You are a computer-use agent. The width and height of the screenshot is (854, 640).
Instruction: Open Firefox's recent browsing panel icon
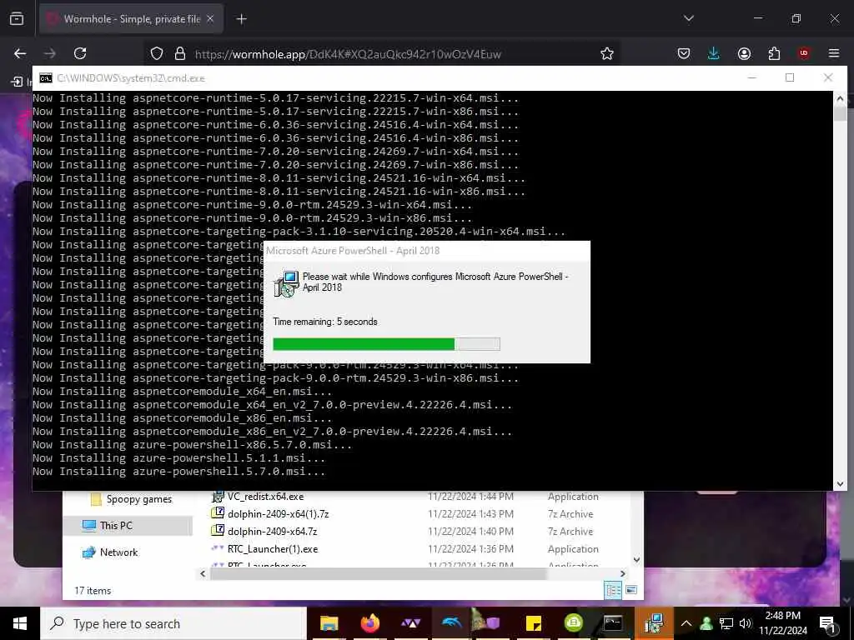coord(17,19)
